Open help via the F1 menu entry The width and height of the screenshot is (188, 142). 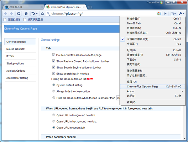click(152, 96)
